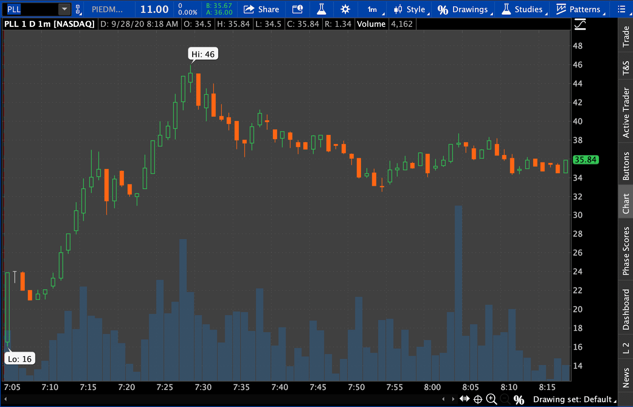Click the D: 9/28/20 8:18 AM date field

tap(139, 24)
